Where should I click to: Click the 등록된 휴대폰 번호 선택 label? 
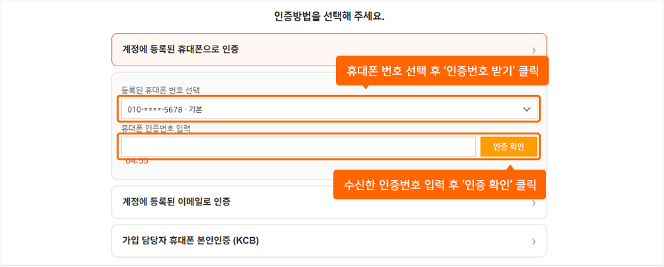(160, 90)
